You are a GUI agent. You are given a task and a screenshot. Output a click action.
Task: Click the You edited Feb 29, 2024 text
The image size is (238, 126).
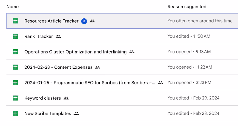point(194,98)
